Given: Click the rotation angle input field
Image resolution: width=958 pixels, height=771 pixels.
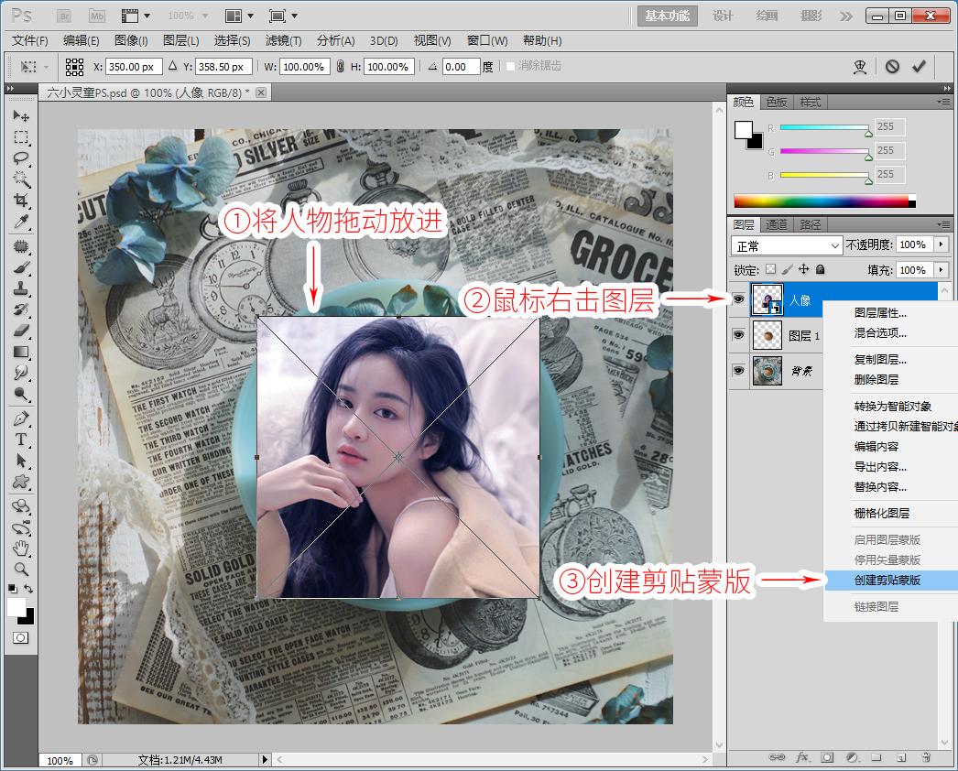Looking at the screenshot, I should [460, 67].
